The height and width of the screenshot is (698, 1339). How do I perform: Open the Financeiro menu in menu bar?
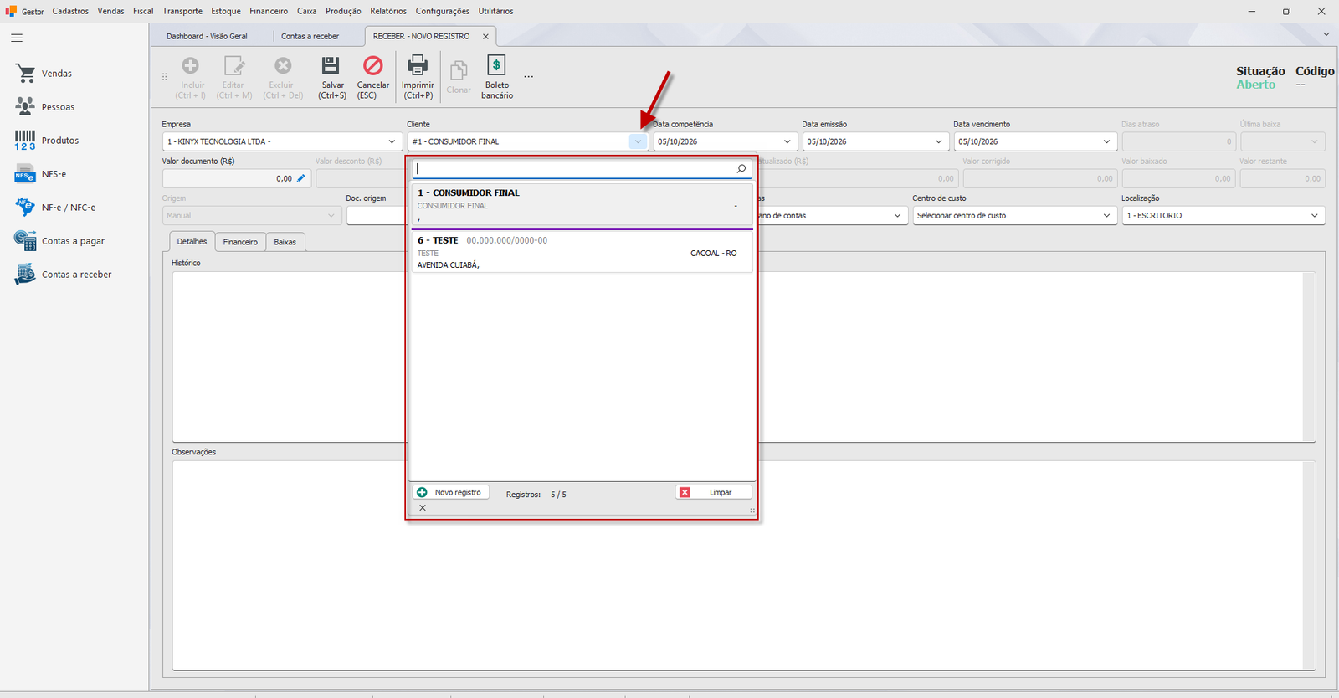click(269, 11)
